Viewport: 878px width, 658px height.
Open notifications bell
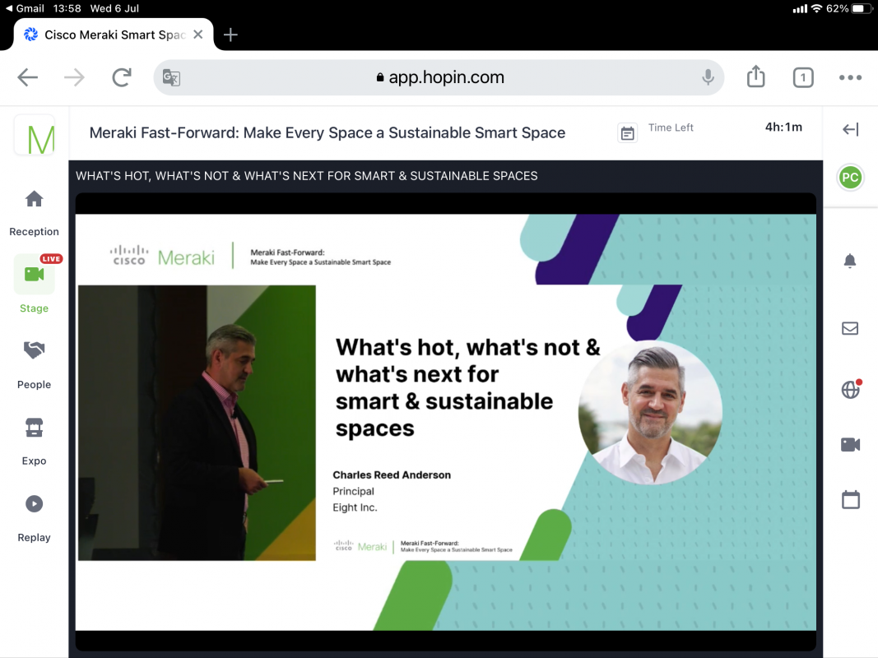(x=850, y=261)
